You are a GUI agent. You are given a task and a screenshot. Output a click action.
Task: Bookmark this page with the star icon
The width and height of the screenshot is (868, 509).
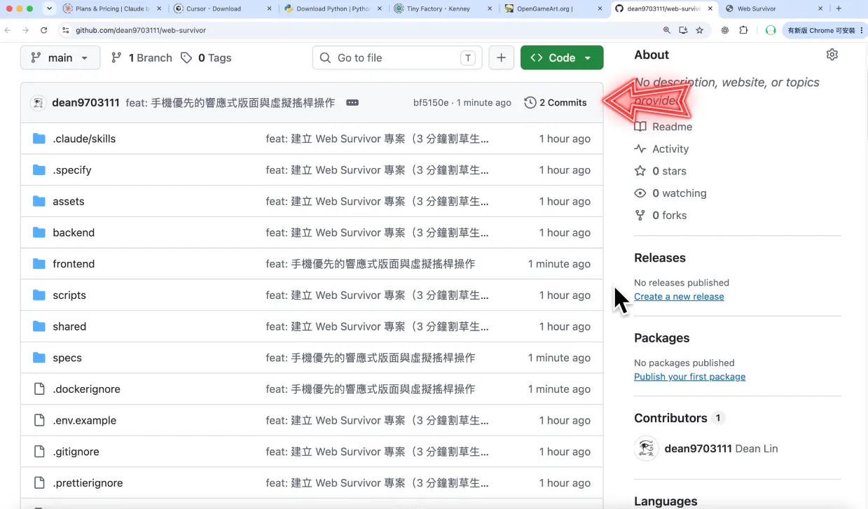699,31
